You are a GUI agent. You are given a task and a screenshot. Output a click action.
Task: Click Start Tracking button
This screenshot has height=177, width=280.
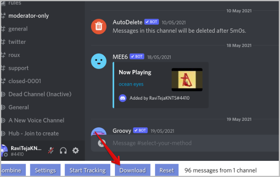(x=88, y=170)
